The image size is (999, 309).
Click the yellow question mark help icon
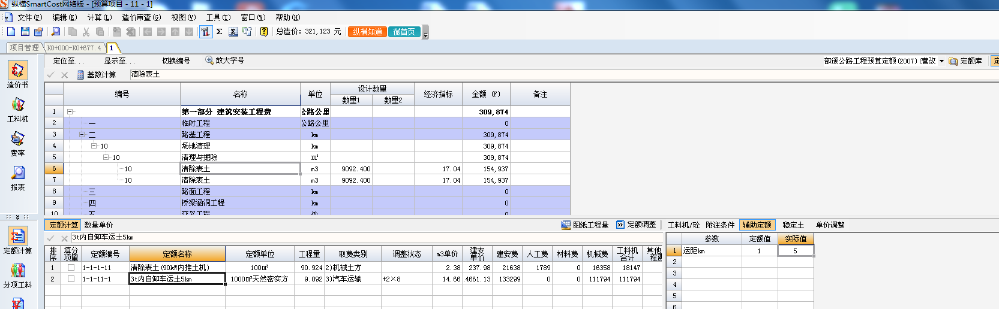point(264,32)
